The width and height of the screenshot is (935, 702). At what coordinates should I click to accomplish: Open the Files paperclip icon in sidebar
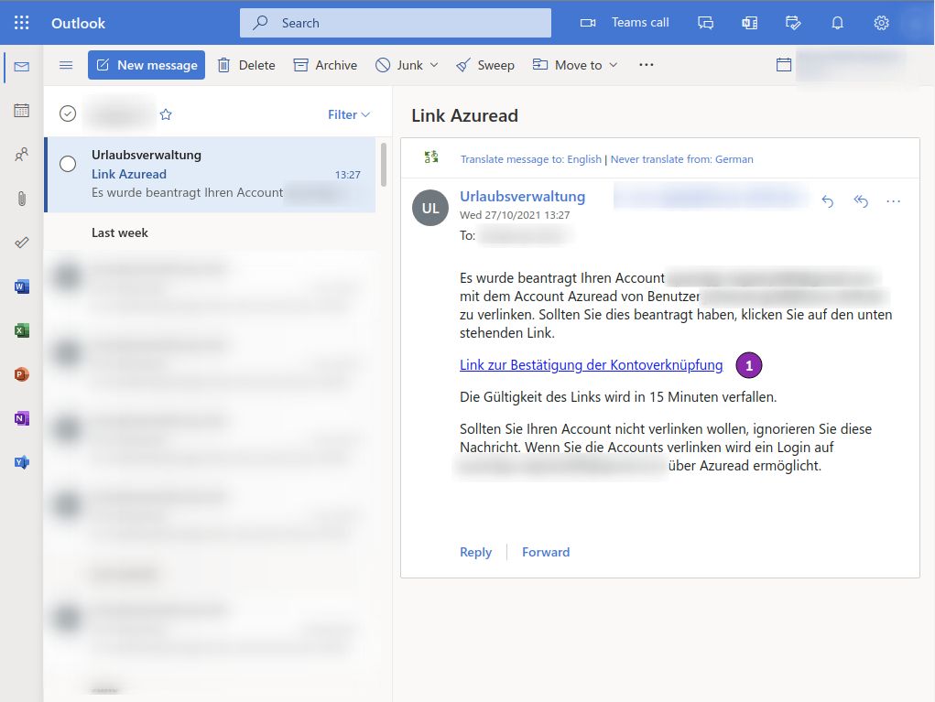tap(22, 199)
